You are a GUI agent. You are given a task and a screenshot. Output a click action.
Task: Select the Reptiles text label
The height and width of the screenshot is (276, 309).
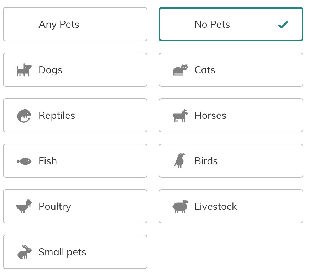coord(57,116)
